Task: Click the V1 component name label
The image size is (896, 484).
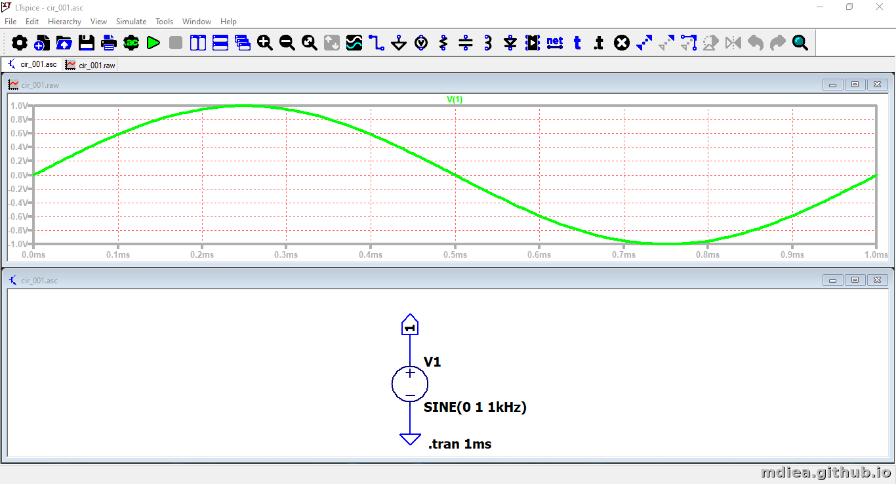Action: coord(432,361)
